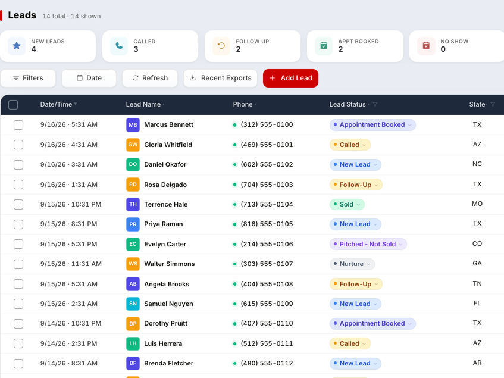The width and height of the screenshot is (504, 378).
Task: Open Angela Brooks' Follow-Up status dropdown
Action: pos(356,284)
